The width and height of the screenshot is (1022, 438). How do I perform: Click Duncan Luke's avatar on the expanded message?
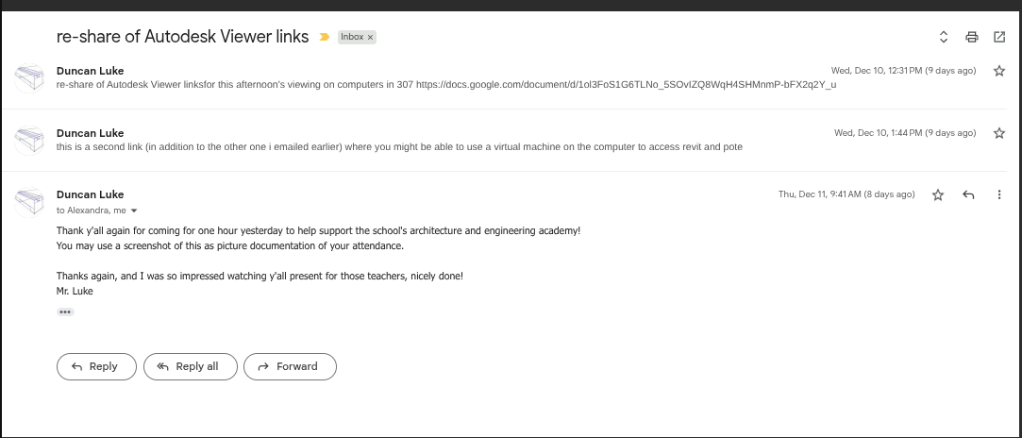31,201
